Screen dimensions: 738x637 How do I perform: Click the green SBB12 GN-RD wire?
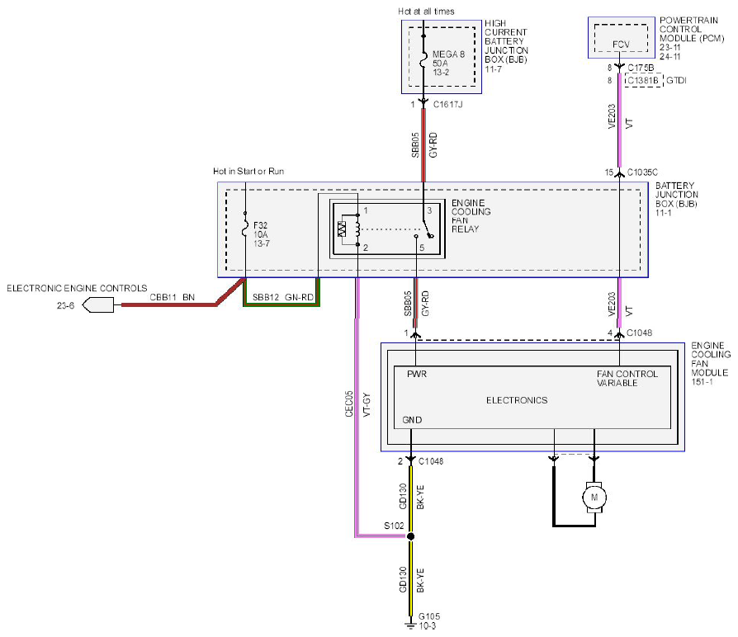pyautogui.click(x=281, y=304)
